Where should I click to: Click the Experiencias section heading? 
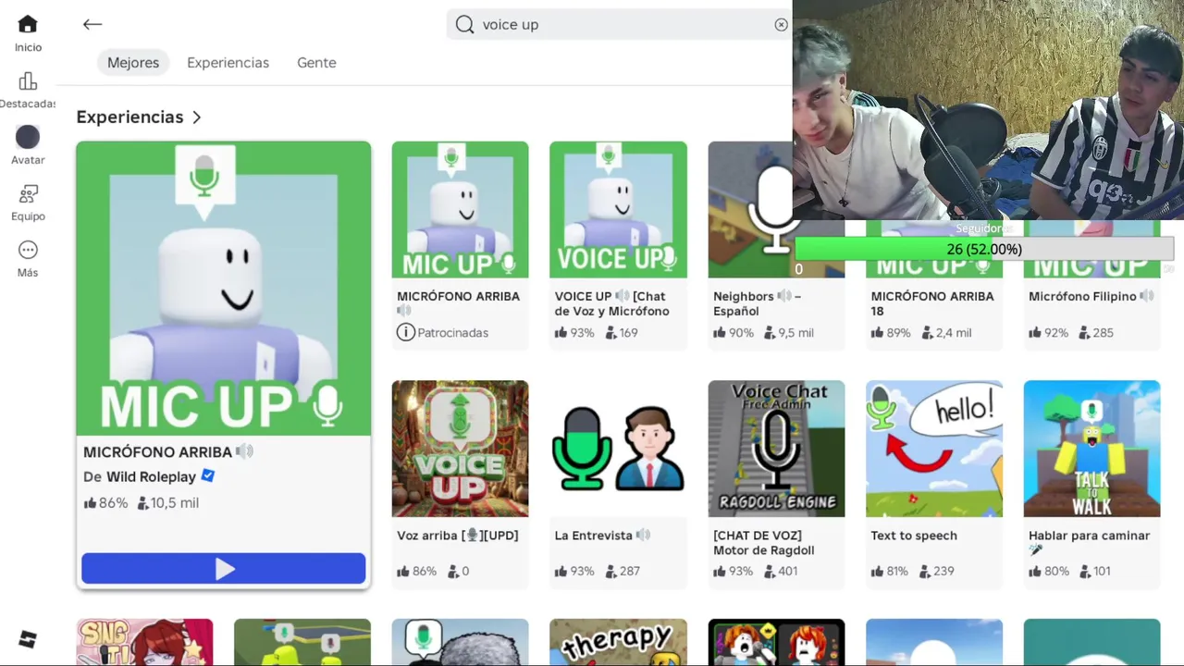point(129,117)
